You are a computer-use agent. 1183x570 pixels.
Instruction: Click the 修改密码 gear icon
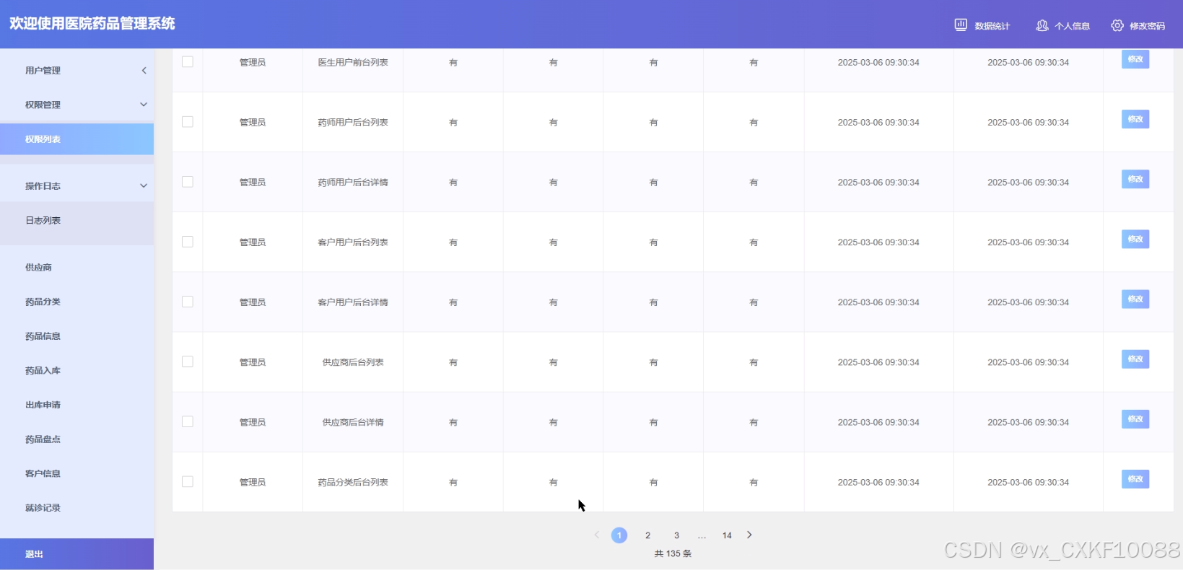(1117, 25)
